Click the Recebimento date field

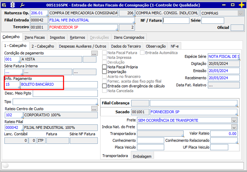click(x=224, y=78)
